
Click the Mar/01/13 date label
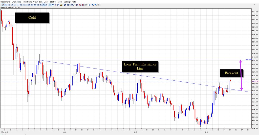(x=5, y=132)
